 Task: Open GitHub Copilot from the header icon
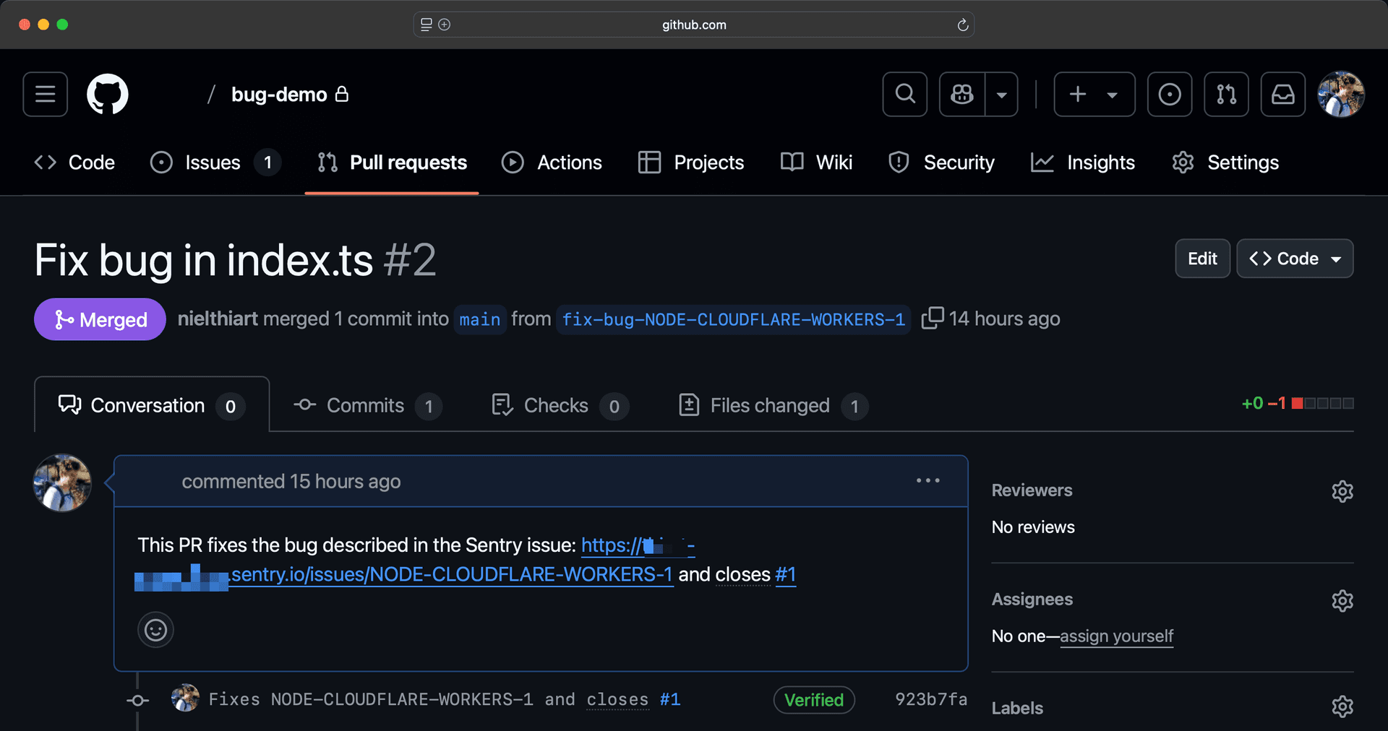(x=961, y=94)
